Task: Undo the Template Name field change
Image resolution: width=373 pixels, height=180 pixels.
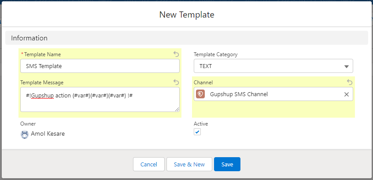Action: tap(176, 54)
